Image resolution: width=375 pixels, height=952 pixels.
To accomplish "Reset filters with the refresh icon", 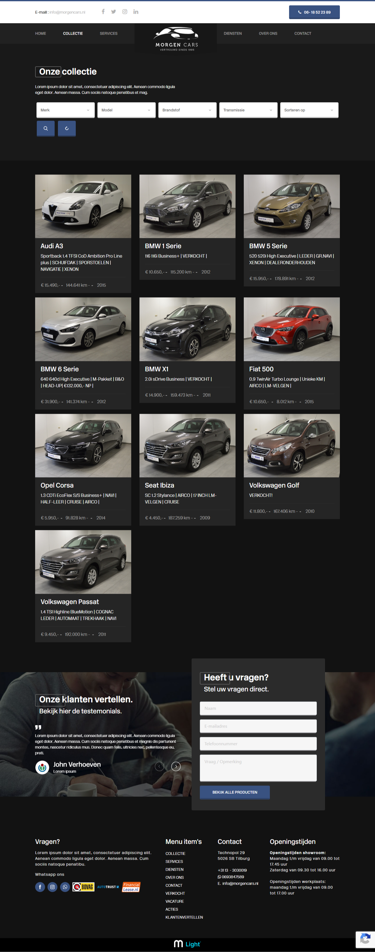I will tap(67, 129).
